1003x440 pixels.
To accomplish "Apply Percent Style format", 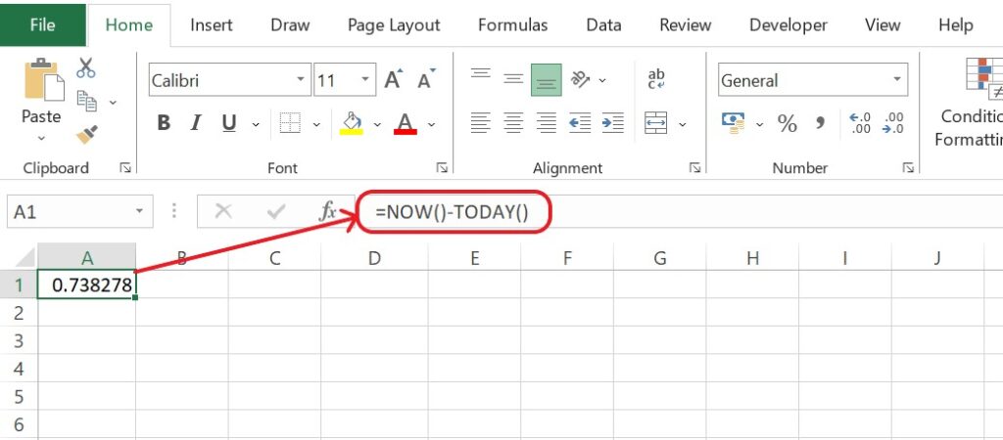I will click(x=787, y=123).
